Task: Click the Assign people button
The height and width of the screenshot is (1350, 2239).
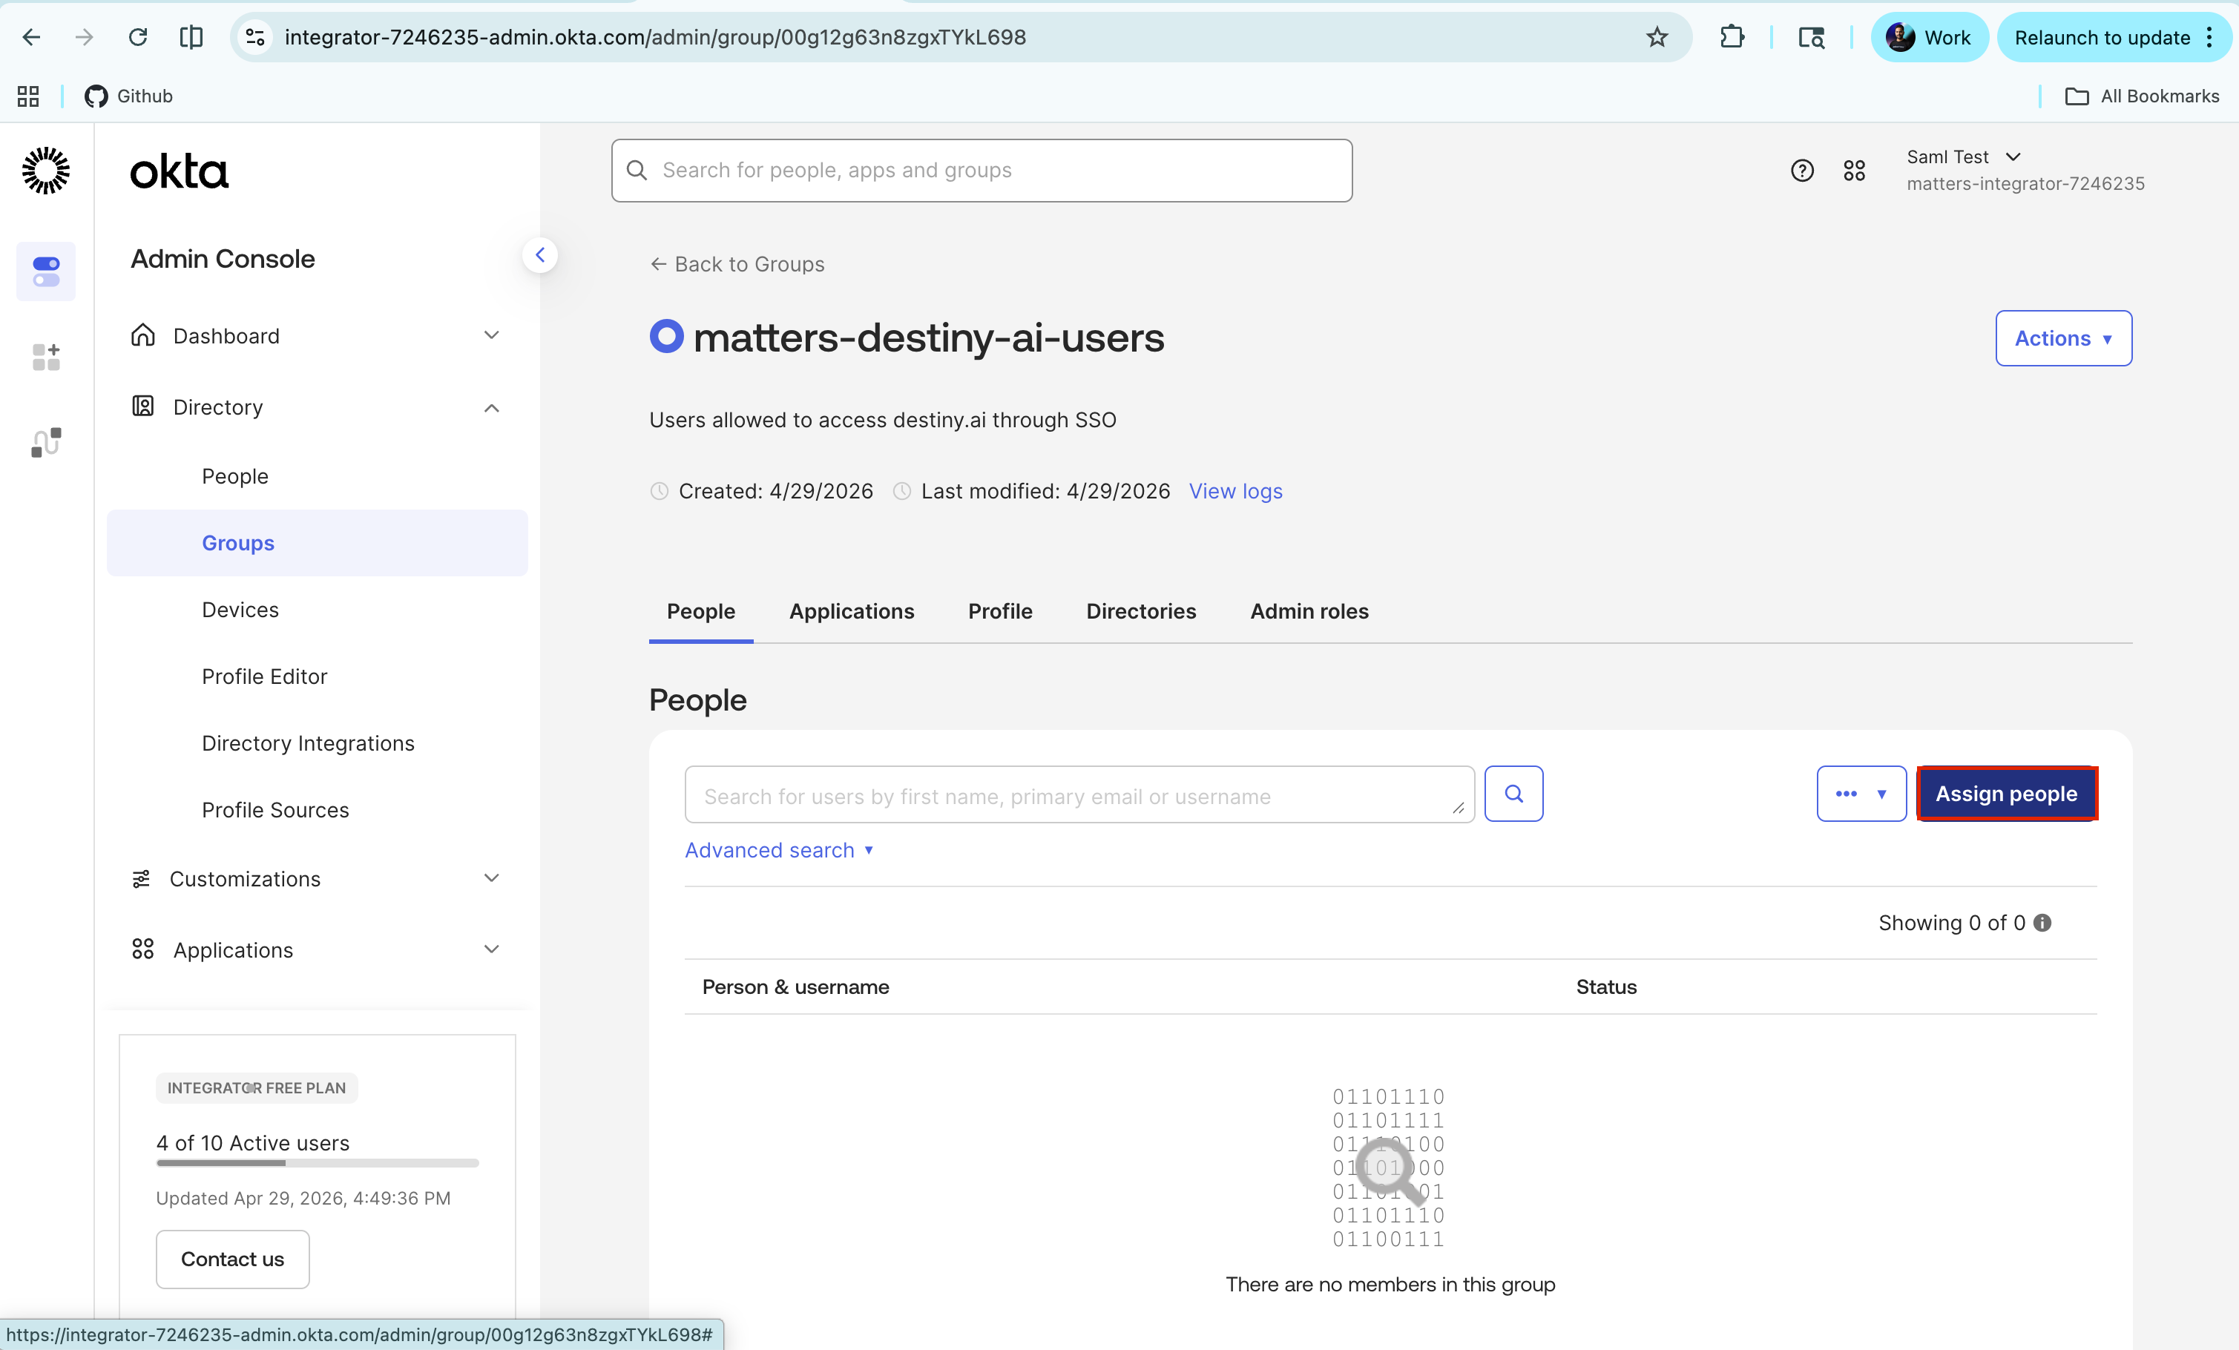Action: [x=2006, y=794]
